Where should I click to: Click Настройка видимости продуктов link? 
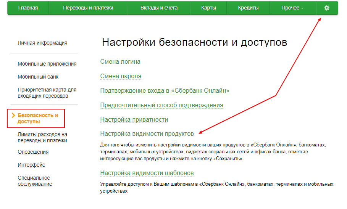coord(147,134)
